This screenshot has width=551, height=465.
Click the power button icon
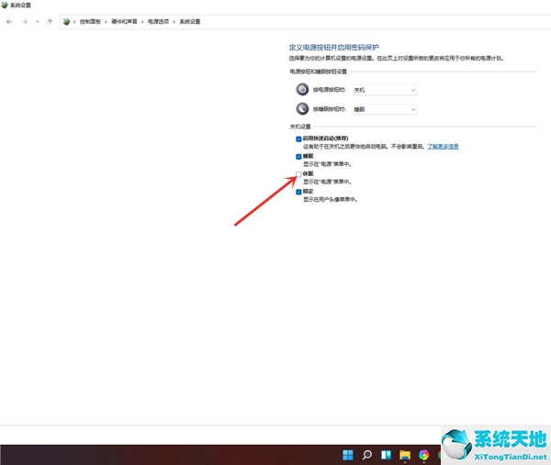[x=302, y=90]
